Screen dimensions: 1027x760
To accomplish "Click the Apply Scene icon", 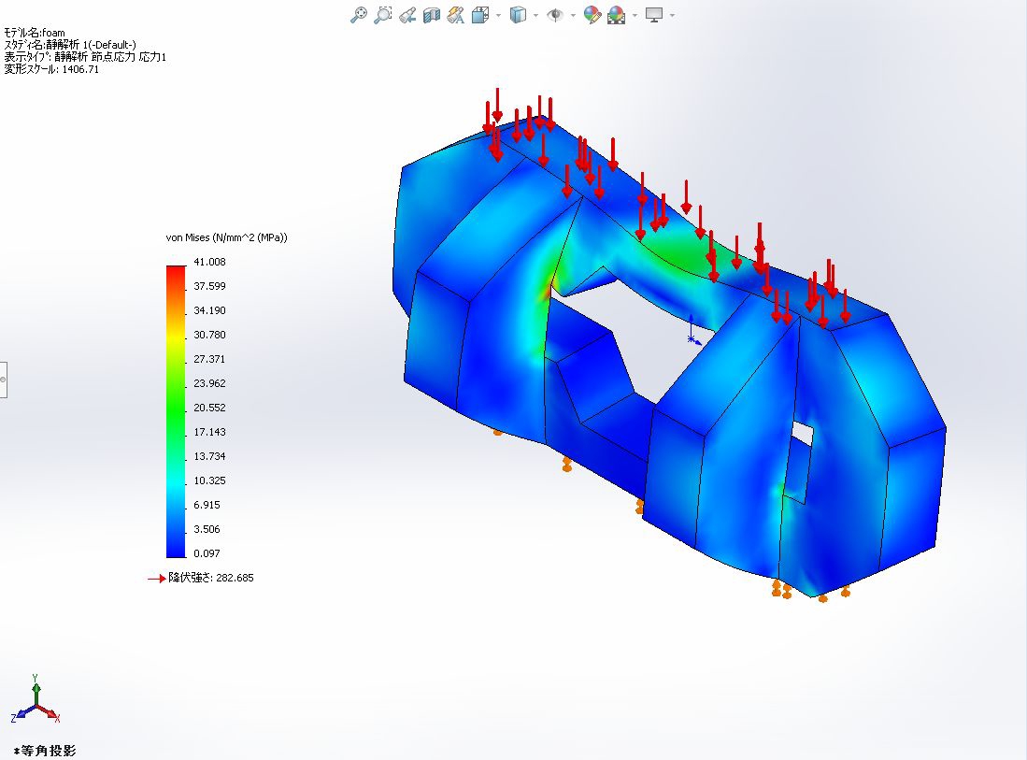I will (x=616, y=15).
